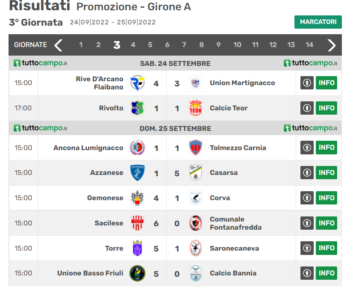The height and width of the screenshot is (290, 347).
Task: Click the up-arrow icon for Rivolto match
Action: (x=307, y=108)
